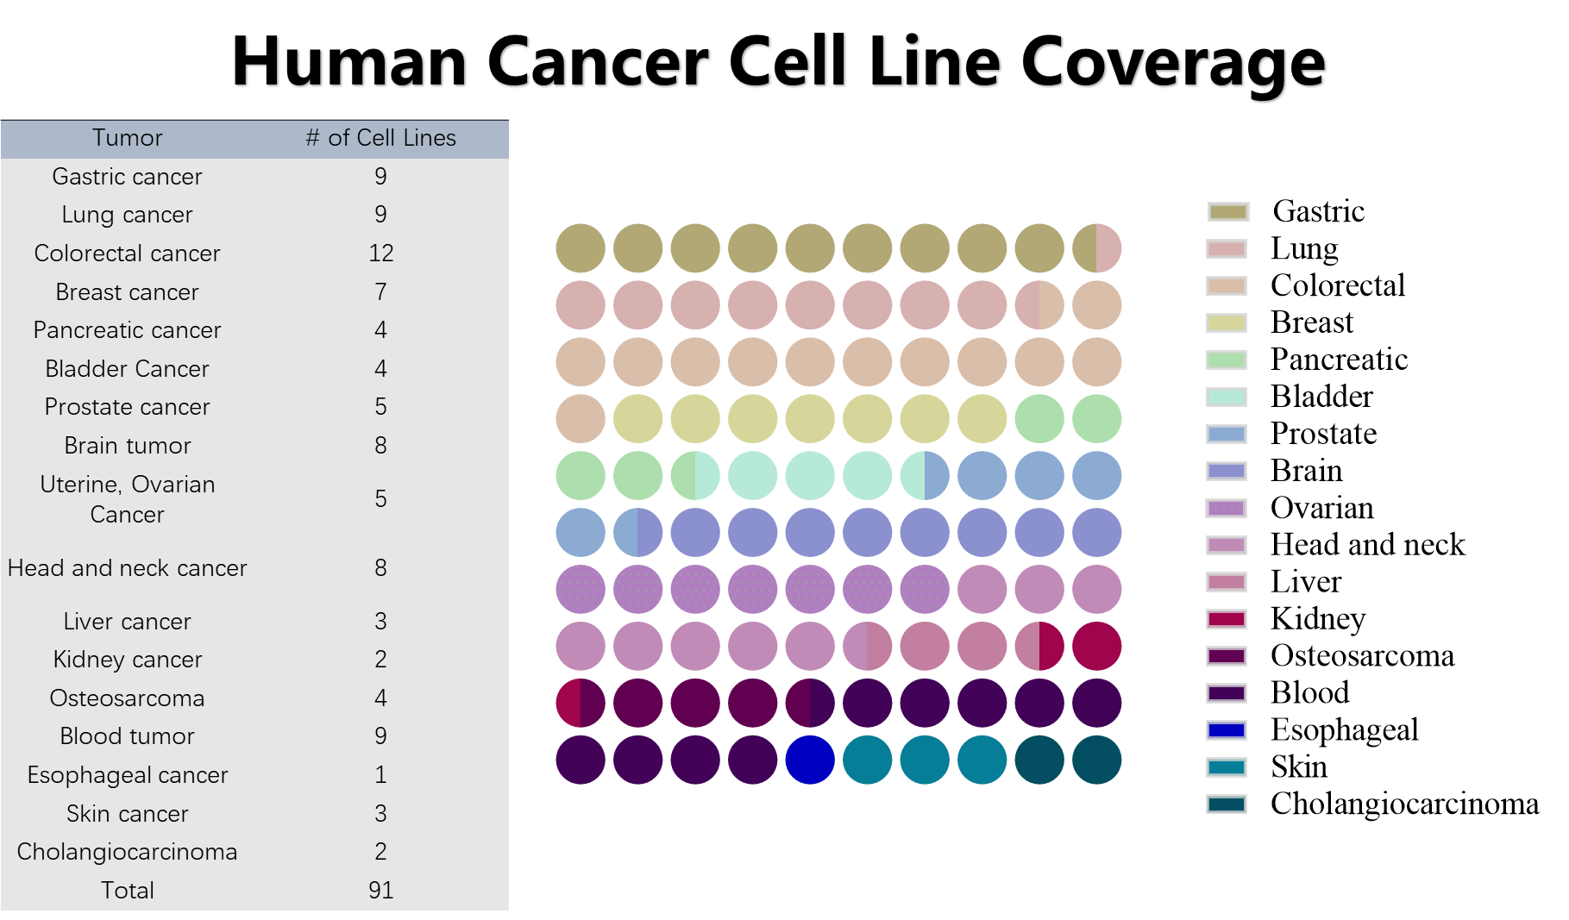This screenshot has width=1569, height=920.
Task: Click the Gastric legend color swatch
Action: (x=1227, y=212)
